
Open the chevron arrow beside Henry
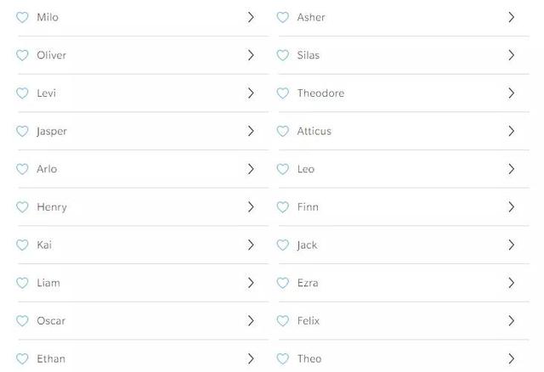(x=251, y=207)
